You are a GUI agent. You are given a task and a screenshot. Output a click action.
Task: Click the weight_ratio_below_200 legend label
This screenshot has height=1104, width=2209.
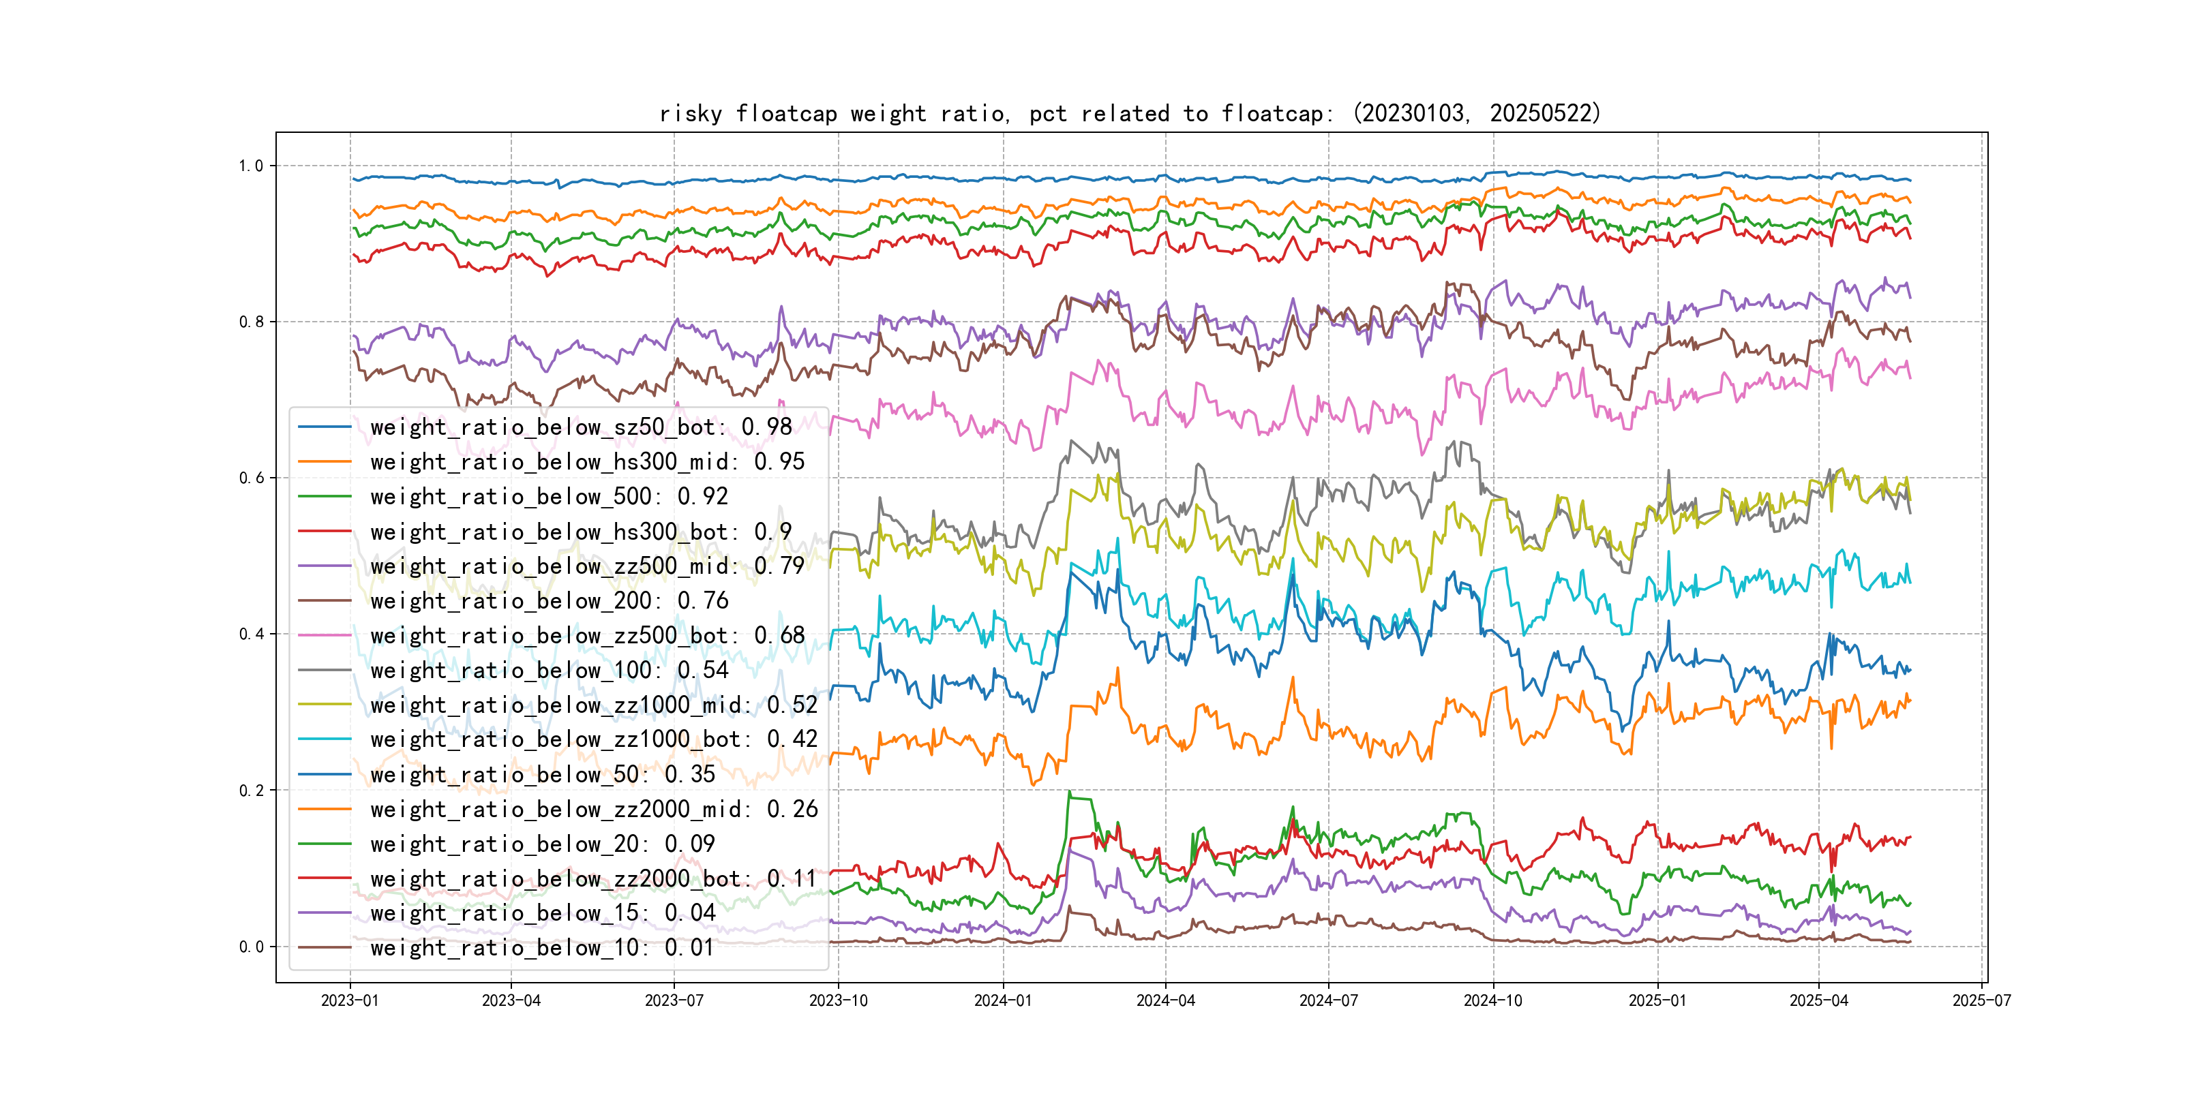pos(549,601)
